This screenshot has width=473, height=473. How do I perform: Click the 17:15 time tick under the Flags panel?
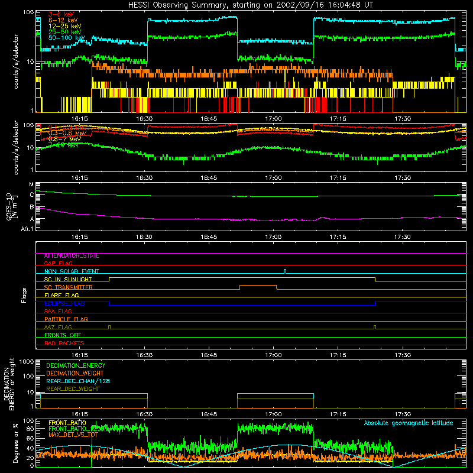coord(338,355)
